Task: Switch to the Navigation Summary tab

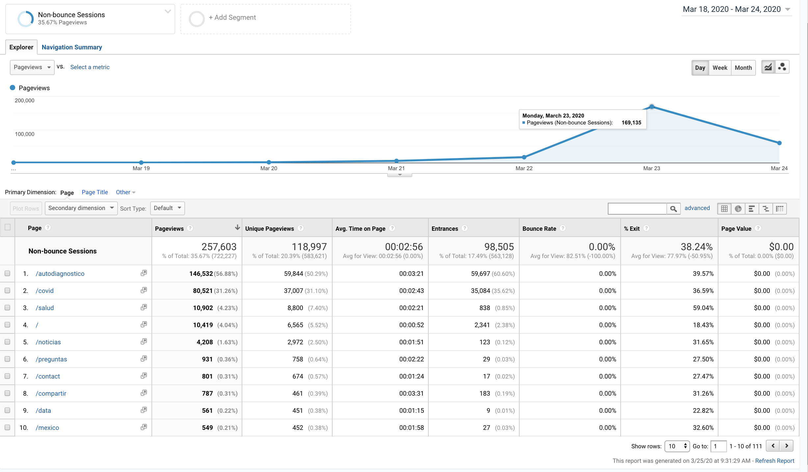Action: [72, 47]
